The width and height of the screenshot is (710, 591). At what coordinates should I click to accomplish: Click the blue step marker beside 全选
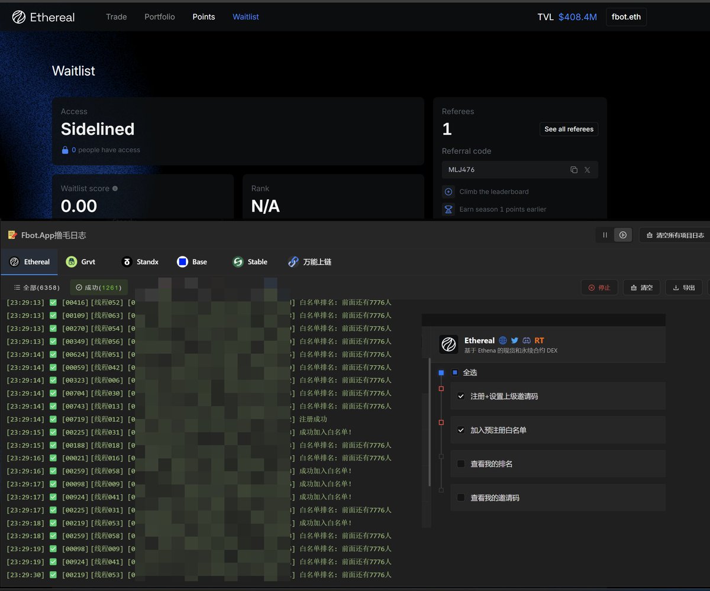coord(441,372)
